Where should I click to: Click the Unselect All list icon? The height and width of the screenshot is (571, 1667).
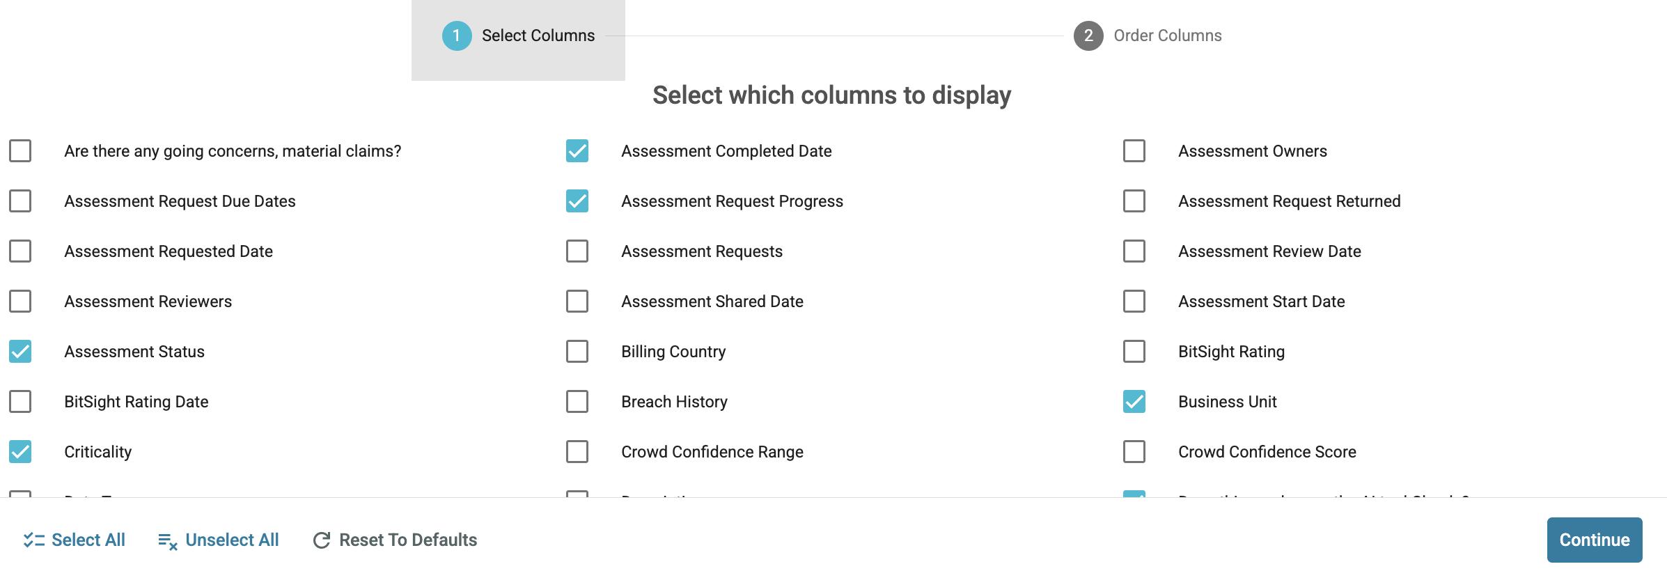point(168,541)
